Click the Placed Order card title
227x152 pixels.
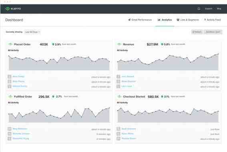[22, 44]
